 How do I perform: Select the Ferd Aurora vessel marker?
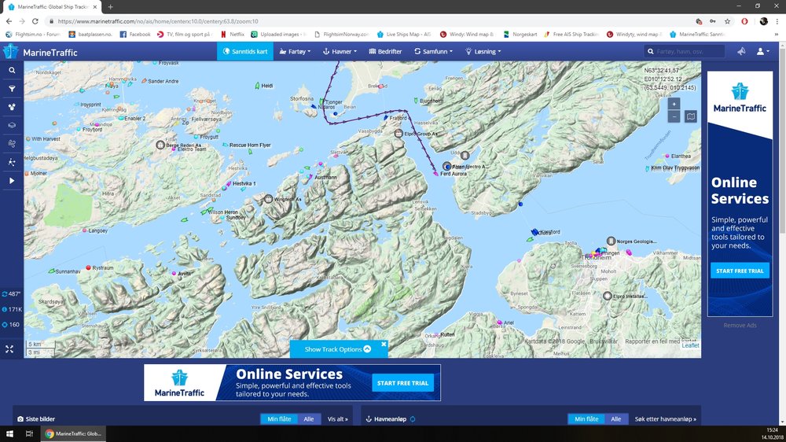(x=435, y=174)
